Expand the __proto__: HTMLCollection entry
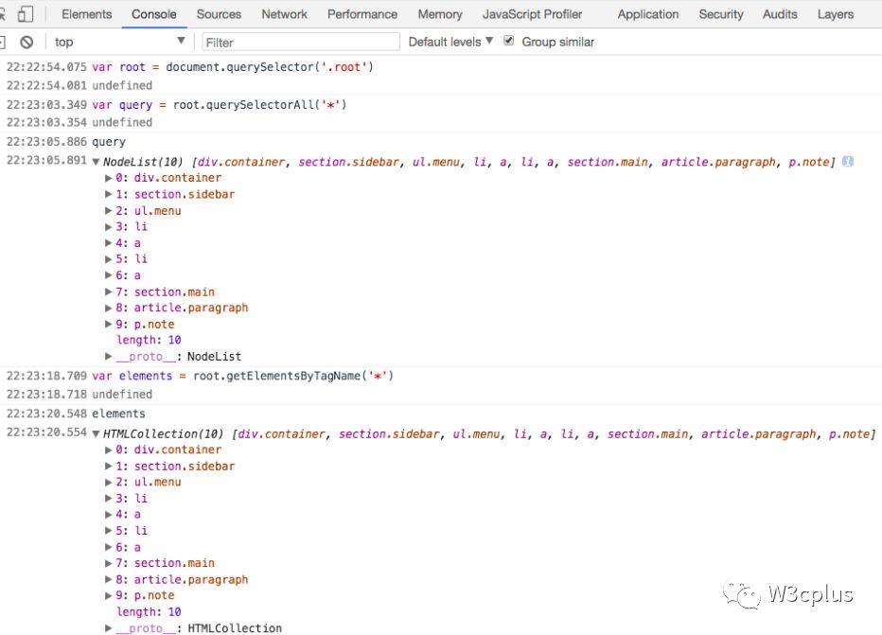The width and height of the screenshot is (882, 635). point(109,628)
